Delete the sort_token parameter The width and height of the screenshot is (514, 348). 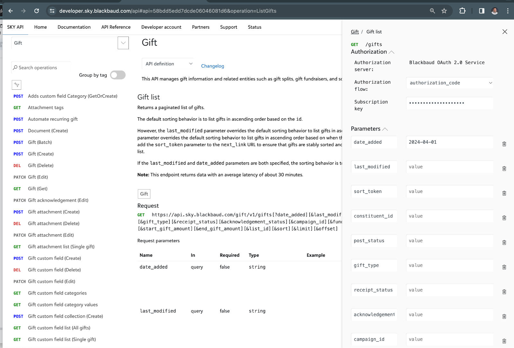pos(504,193)
